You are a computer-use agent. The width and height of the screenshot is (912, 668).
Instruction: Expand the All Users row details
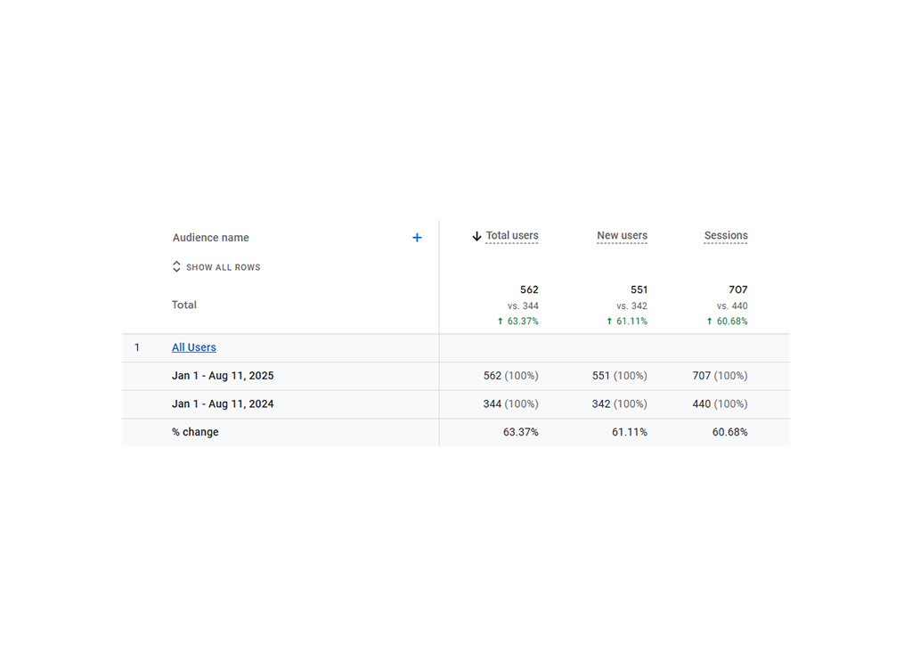[x=193, y=347]
